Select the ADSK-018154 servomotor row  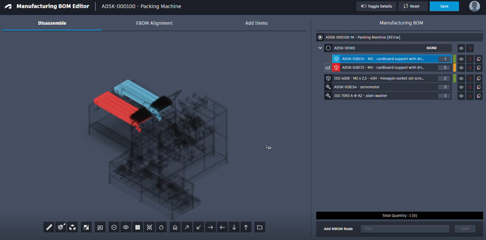[388, 87]
